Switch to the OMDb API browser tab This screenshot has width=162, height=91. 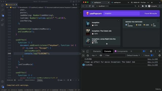[x=140, y=3]
